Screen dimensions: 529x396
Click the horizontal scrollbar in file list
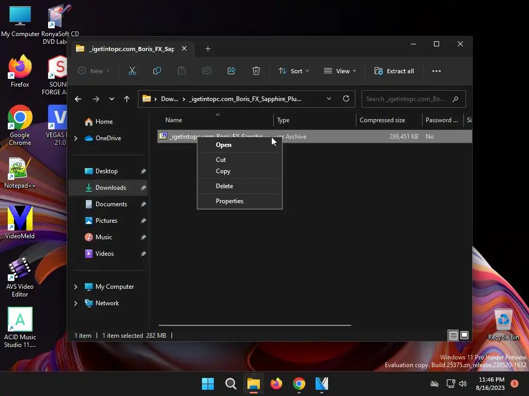click(255, 325)
